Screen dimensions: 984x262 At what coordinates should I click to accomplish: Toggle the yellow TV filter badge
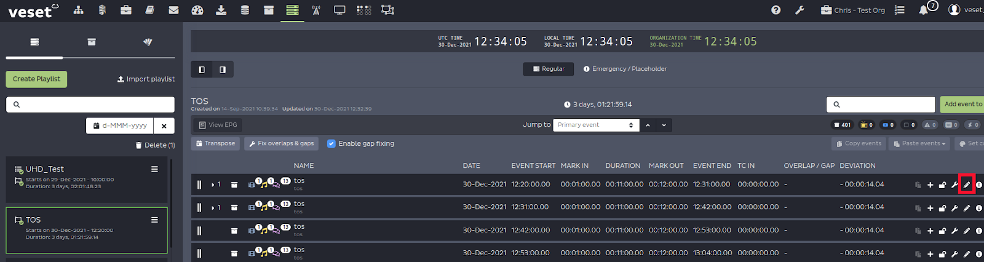(867, 125)
